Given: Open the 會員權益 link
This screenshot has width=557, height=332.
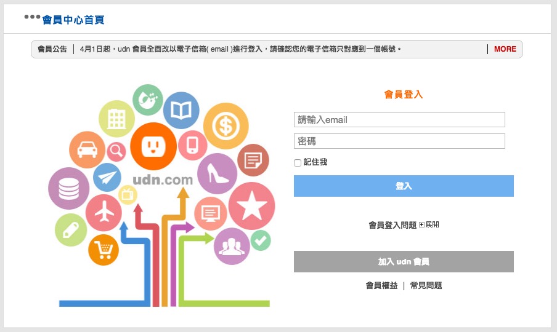Looking at the screenshot, I should 382,286.
